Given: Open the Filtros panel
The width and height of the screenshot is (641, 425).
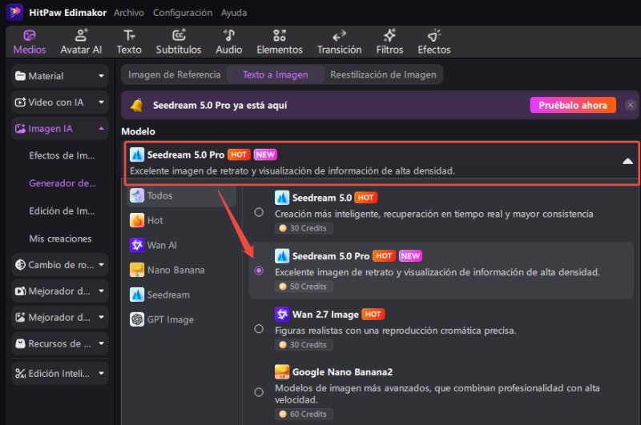Looking at the screenshot, I should [x=389, y=42].
